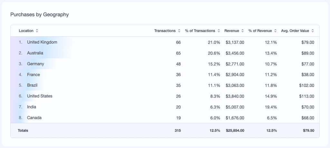Click sort arrows beside Transactions header
Image resolution: width=330 pixels, height=148 pixels.
click(179, 31)
